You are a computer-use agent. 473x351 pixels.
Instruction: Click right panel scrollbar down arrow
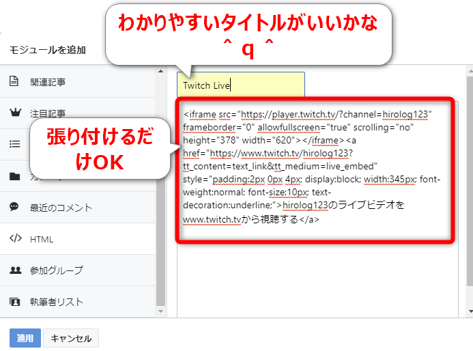(470, 311)
